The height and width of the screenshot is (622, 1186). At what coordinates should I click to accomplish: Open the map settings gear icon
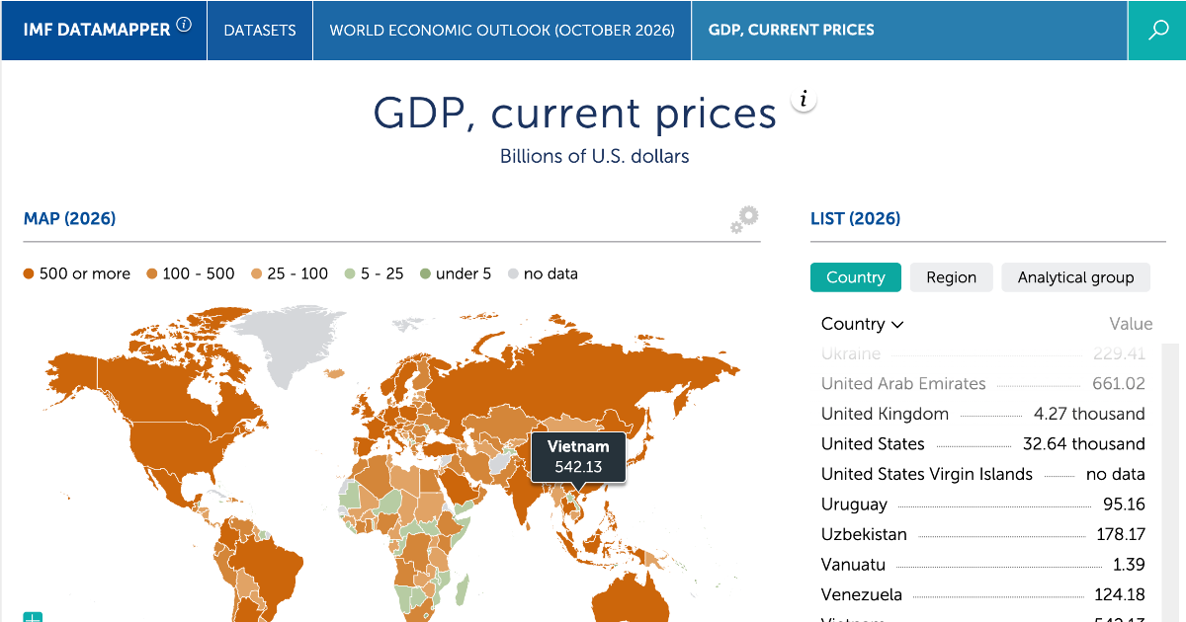(744, 219)
